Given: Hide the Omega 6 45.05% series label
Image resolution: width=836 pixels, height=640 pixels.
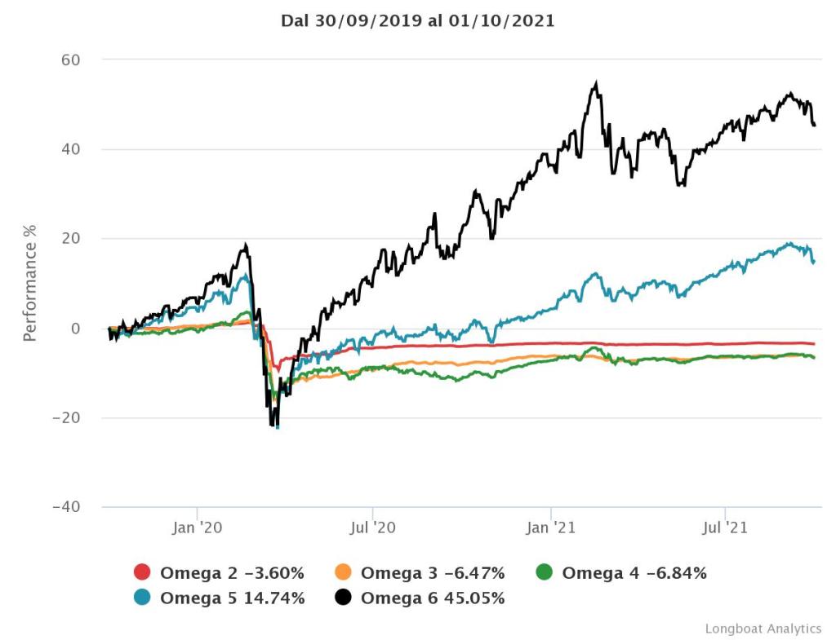Looking at the screenshot, I should tap(433, 598).
